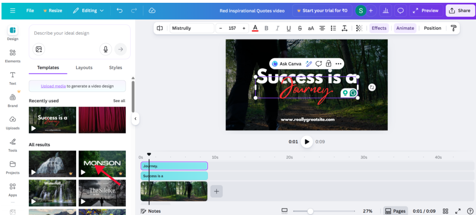Open the Projects sidebar panel

point(13,167)
